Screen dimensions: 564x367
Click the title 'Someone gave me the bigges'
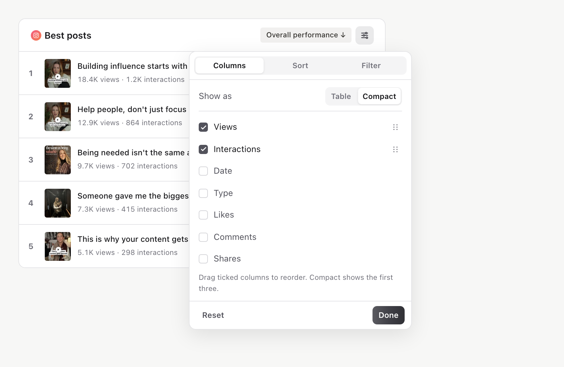[133, 196]
